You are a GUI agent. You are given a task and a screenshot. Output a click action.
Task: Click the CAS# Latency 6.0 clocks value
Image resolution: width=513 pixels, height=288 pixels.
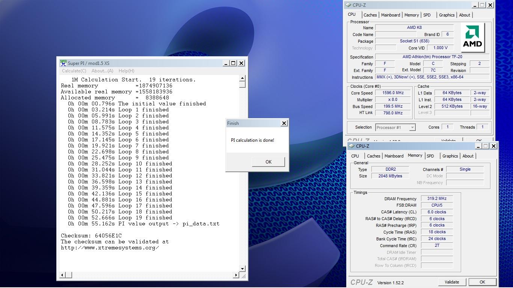(437, 212)
